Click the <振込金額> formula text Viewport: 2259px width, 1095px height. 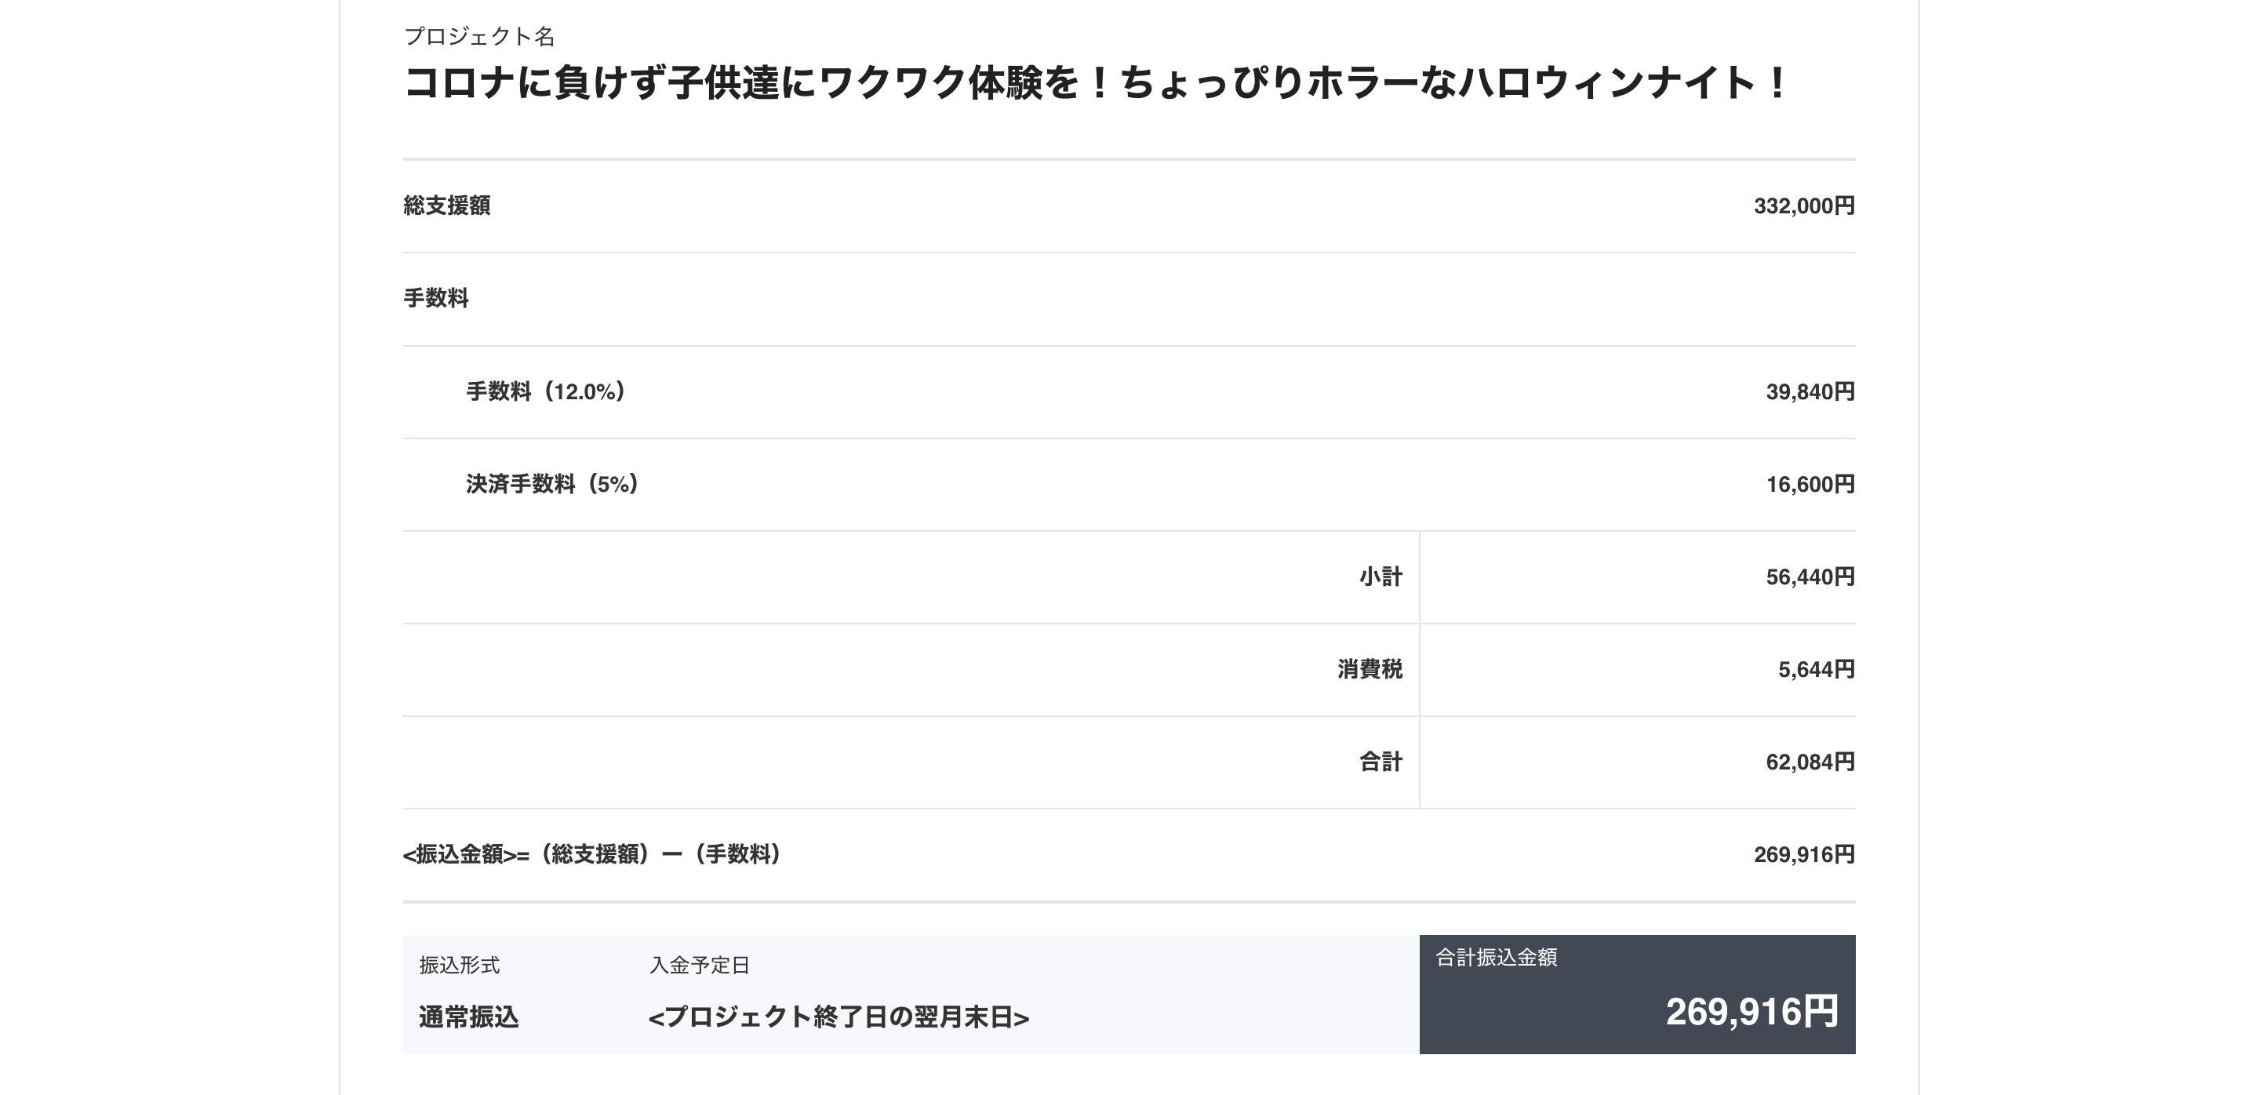click(x=592, y=854)
